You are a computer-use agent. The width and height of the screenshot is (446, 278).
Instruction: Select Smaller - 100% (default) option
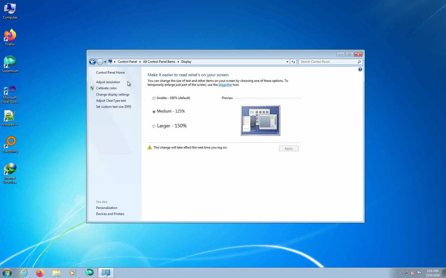(171, 98)
